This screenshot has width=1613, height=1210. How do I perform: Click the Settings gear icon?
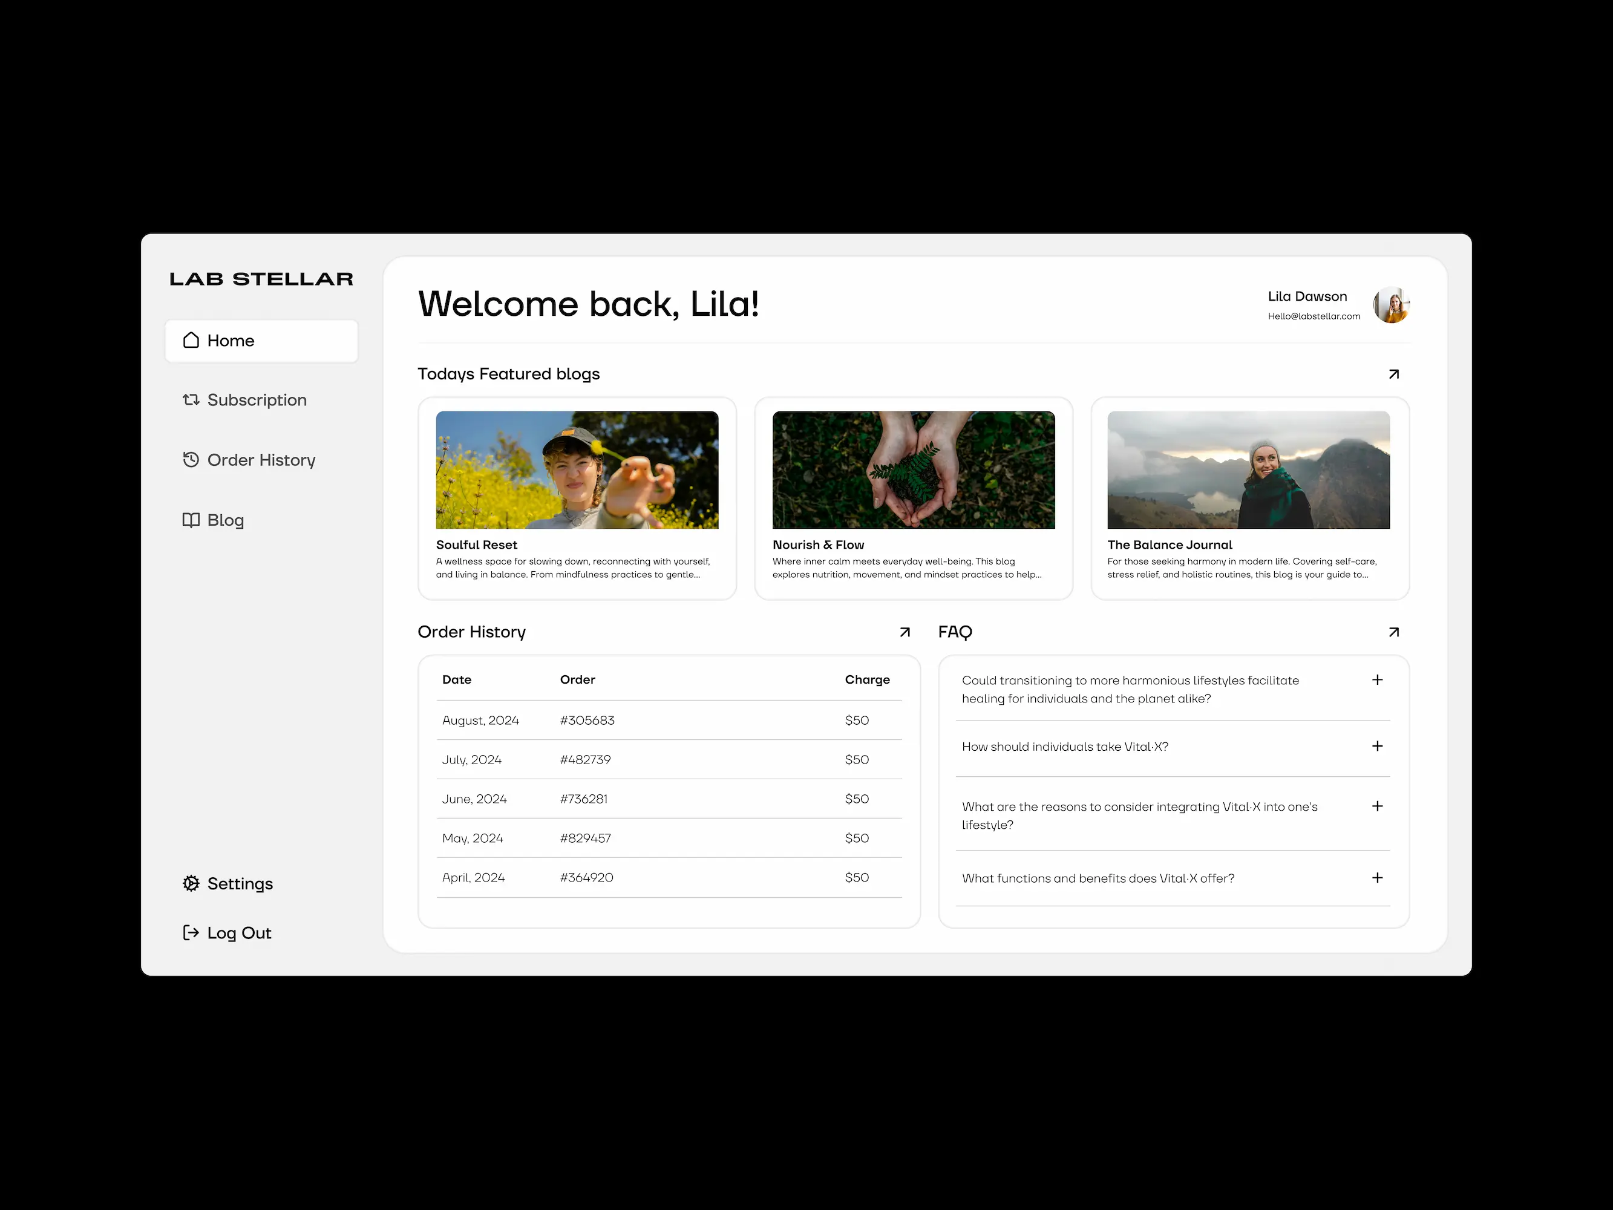tap(191, 883)
